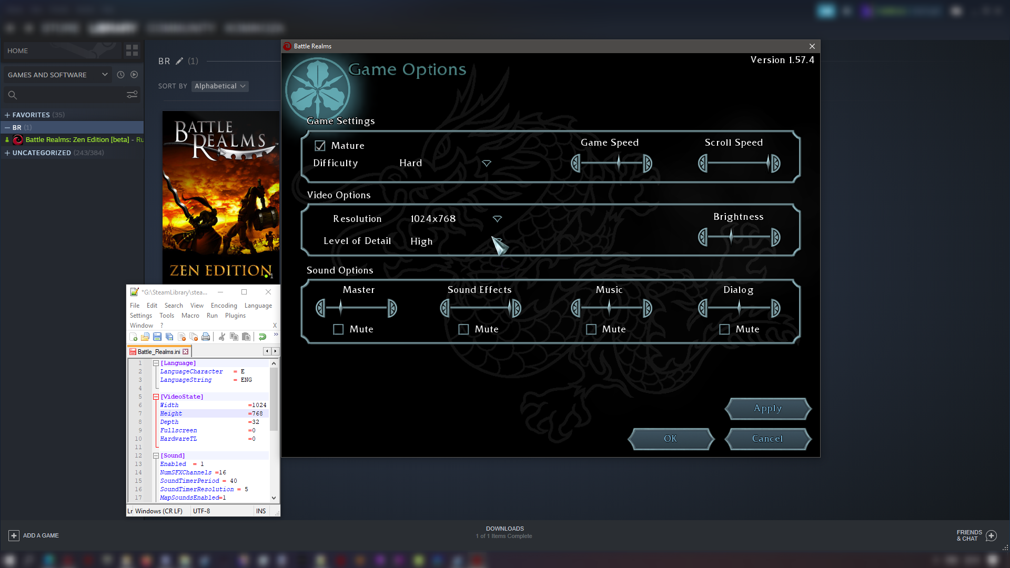
Task: Click the Battle Realms Zen Edition cover art
Action: [221, 197]
